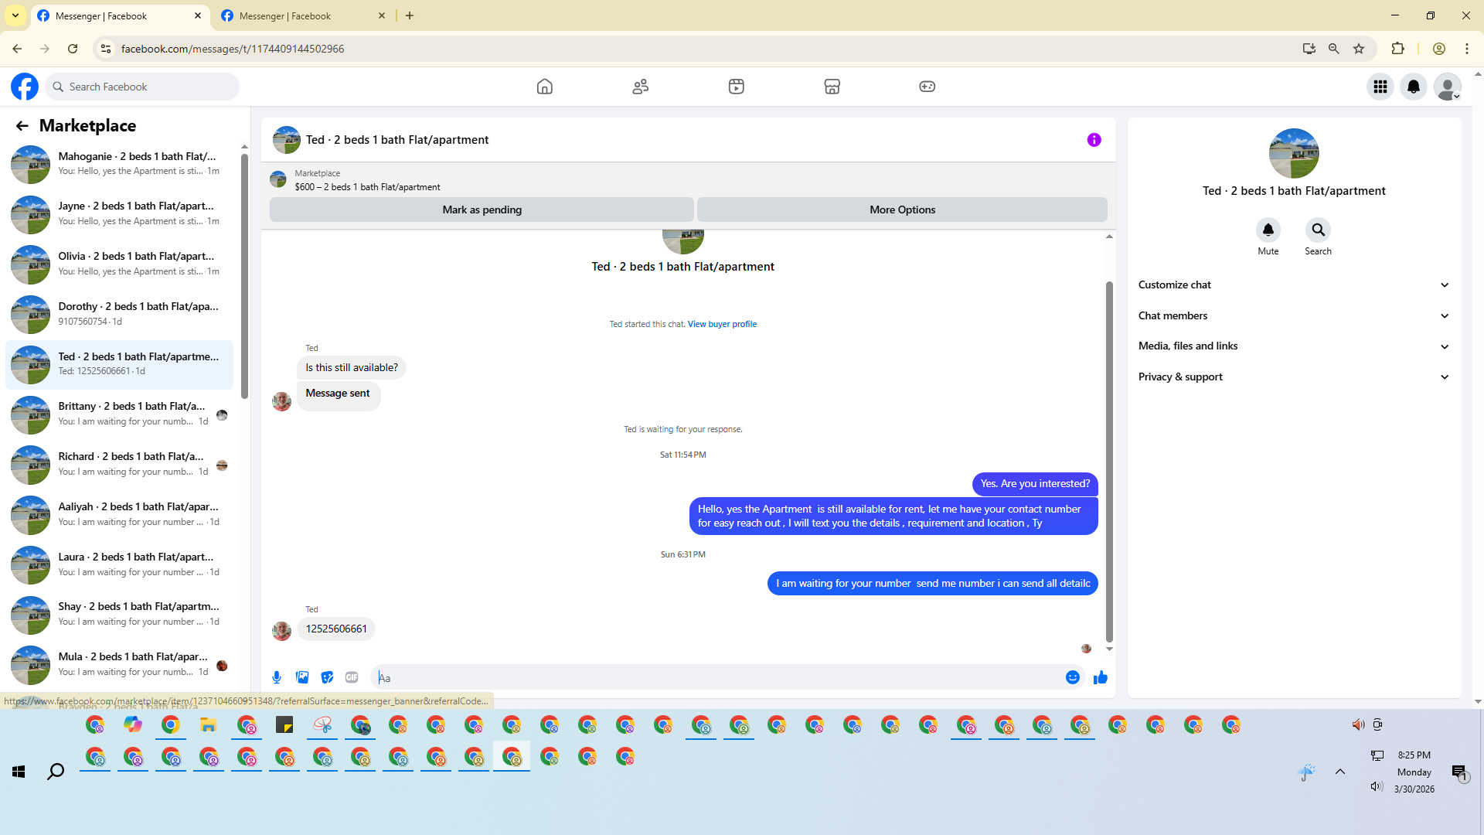Screen dimensions: 1484x835
Task: Click the purple conversation information icon
Action: (x=1094, y=140)
